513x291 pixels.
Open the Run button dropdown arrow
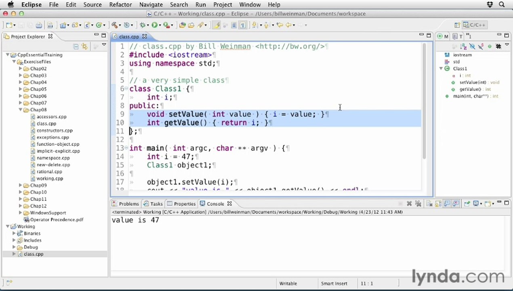tap(160, 25)
